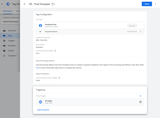Open Folders in the sidebar

click(x=10, y=51)
